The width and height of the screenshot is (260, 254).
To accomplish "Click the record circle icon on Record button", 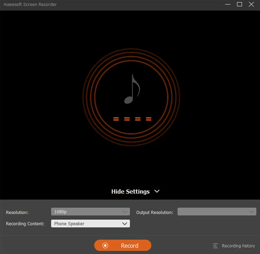I will pos(106,246).
